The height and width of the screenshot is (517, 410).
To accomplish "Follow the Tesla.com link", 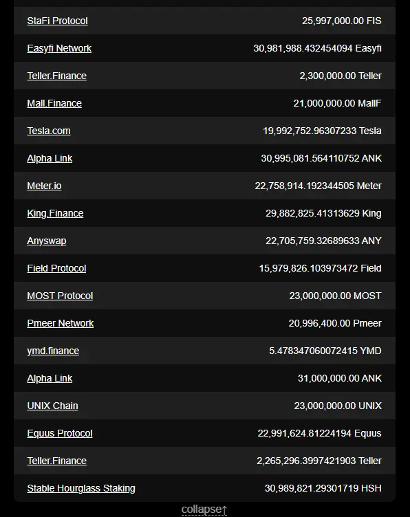I will 49,131.
